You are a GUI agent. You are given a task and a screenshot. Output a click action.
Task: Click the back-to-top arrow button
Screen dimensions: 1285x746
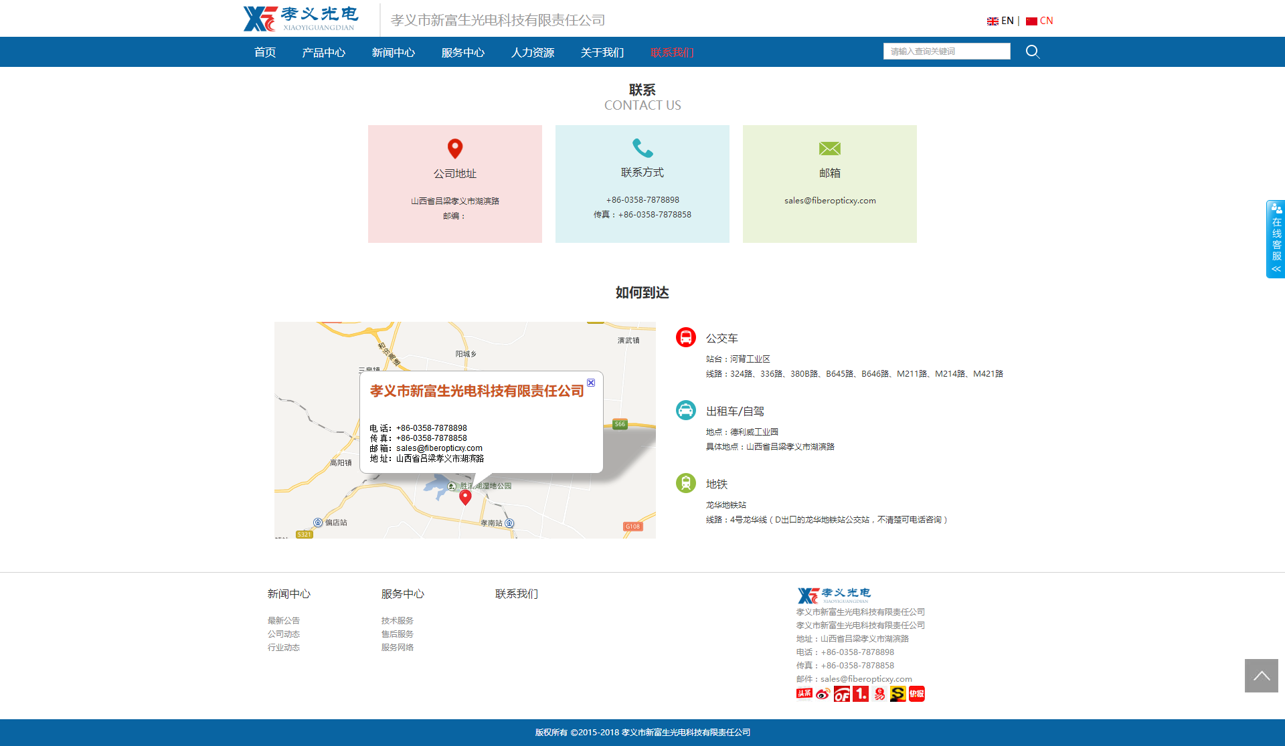click(1262, 676)
